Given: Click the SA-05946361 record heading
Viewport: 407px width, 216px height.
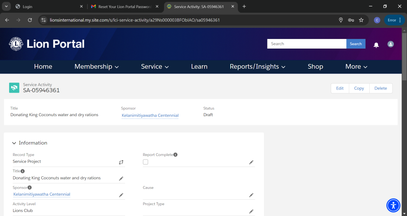Looking at the screenshot, I should coord(41,90).
